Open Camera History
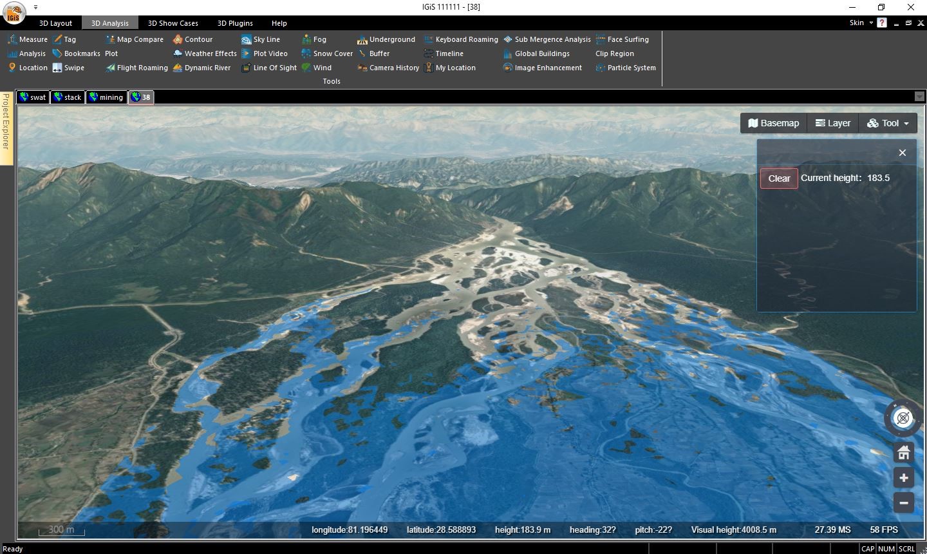The width and height of the screenshot is (927, 554). click(x=388, y=68)
